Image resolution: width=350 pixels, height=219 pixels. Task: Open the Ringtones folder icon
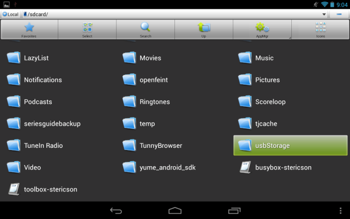click(x=129, y=101)
